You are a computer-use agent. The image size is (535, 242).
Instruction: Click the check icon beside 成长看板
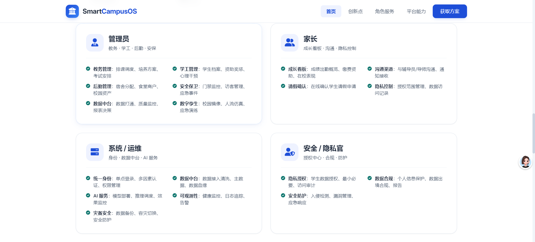(x=283, y=69)
